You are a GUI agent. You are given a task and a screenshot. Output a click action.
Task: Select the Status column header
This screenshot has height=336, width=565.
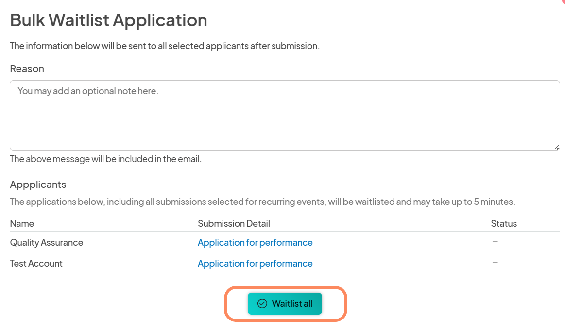(x=504, y=223)
